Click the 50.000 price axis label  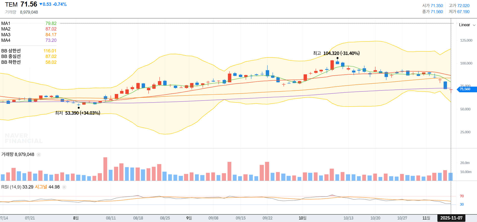tap(465, 109)
